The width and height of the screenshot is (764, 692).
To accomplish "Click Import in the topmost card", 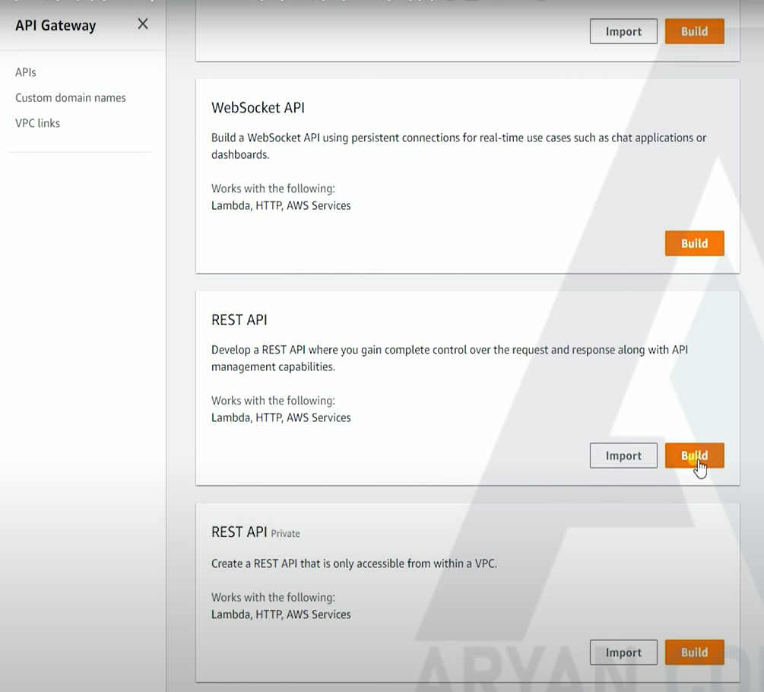I will point(623,31).
